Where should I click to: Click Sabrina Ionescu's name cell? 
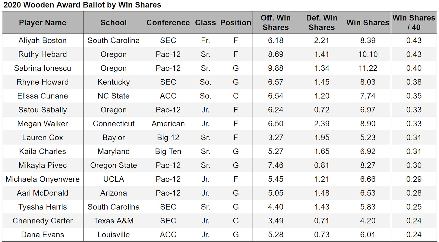pyautogui.click(x=43, y=68)
